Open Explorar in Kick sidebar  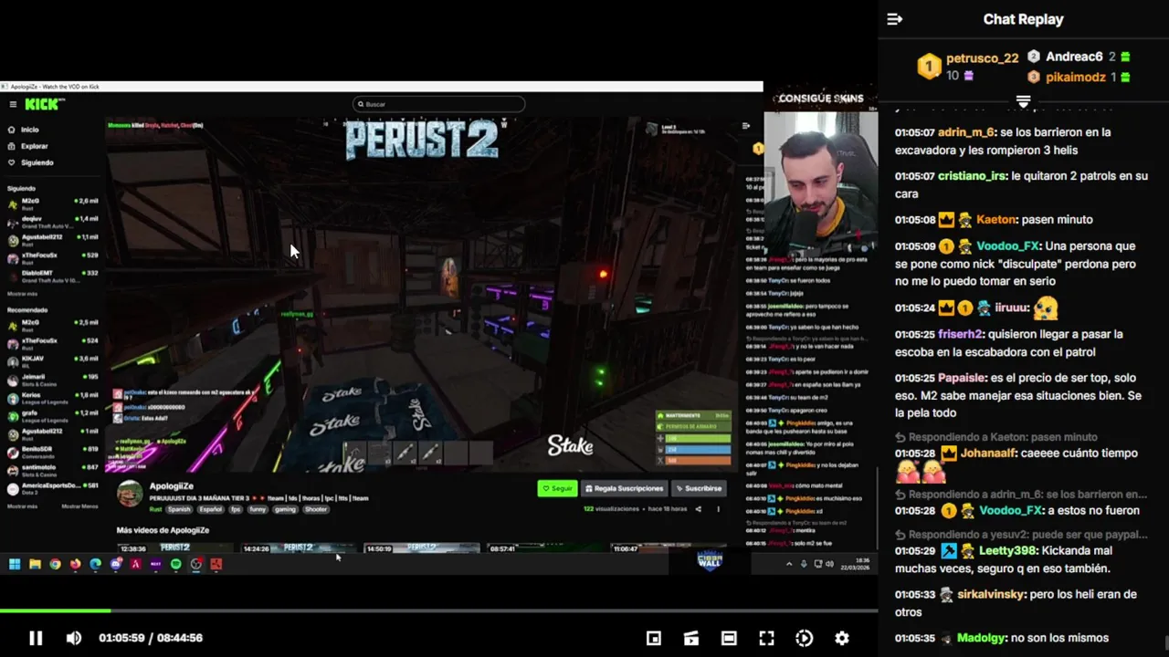coord(27,146)
